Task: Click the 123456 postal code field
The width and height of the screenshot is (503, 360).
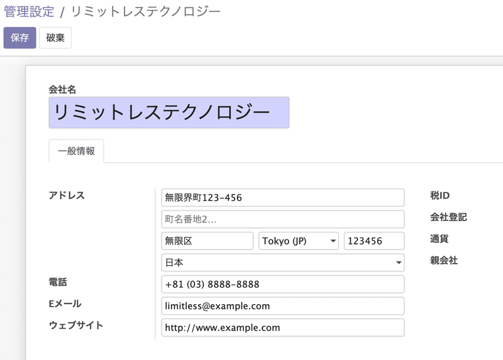Action: click(x=374, y=241)
